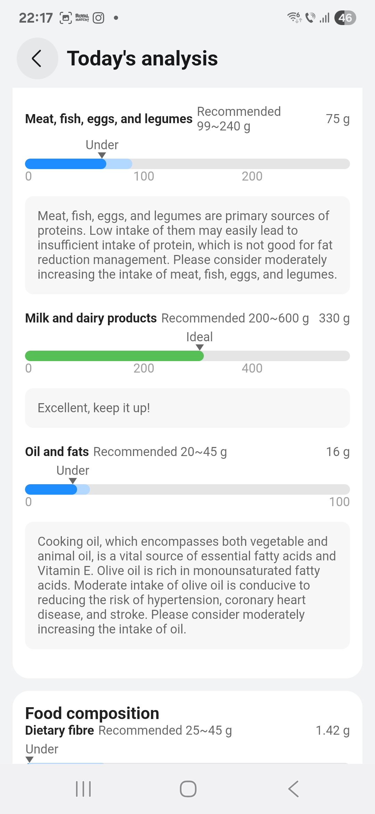Tap the Oil and fats progress bar
Image resolution: width=375 pixels, height=814 pixels.
click(x=187, y=489)
